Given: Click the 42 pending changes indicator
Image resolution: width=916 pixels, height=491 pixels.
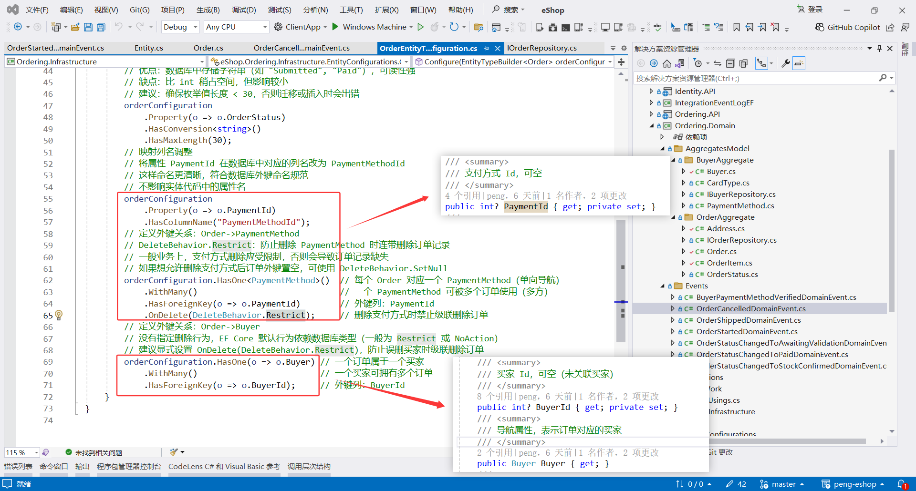Looking at the screenshot, I should click(x=736, y=484).
